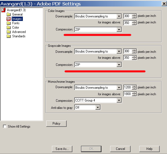The width and height of the screenshot is (167, 154).
Task: Select the Avangard(1.3) root tree label
Action: 16,10
